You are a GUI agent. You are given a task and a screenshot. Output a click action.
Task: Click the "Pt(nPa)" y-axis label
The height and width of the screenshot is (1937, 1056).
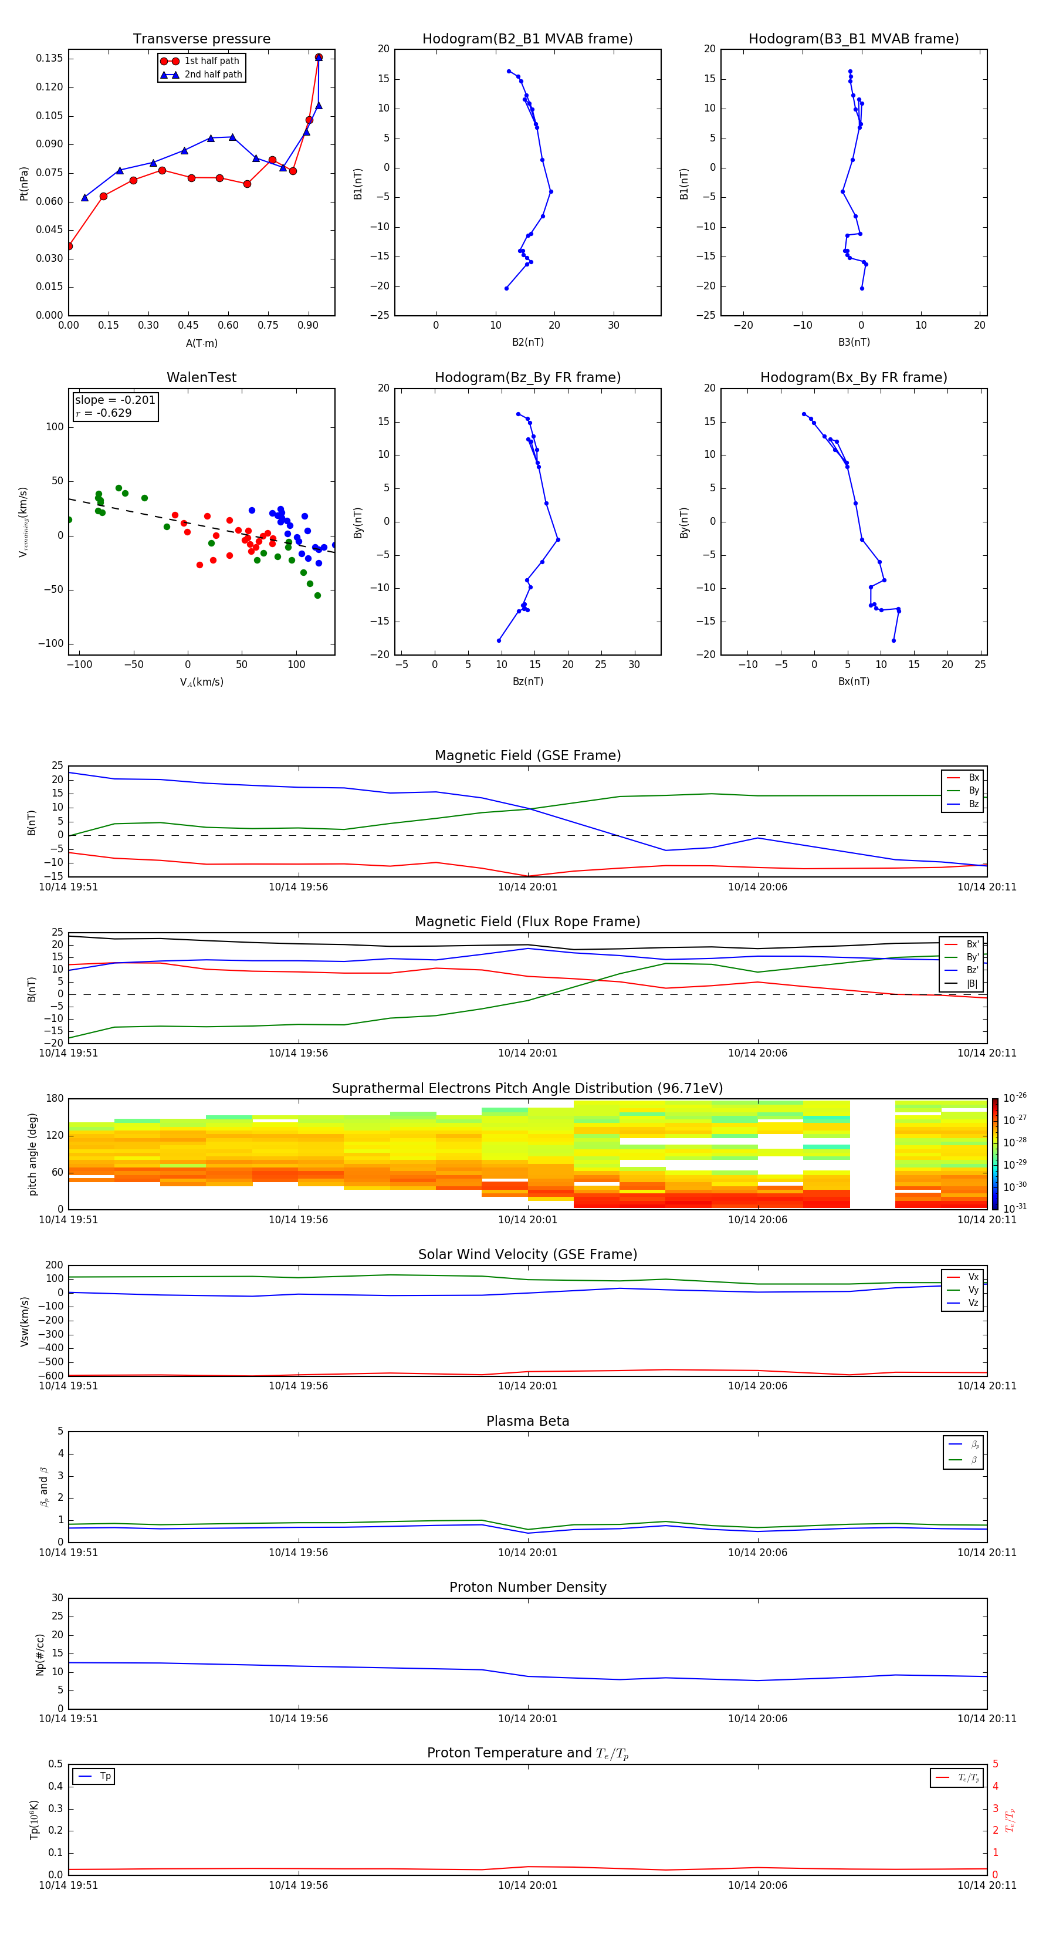pos(24,183)
